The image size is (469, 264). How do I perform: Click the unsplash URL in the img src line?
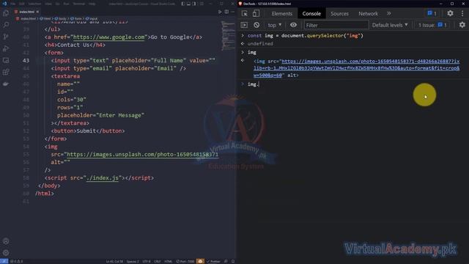click(142, 155)
